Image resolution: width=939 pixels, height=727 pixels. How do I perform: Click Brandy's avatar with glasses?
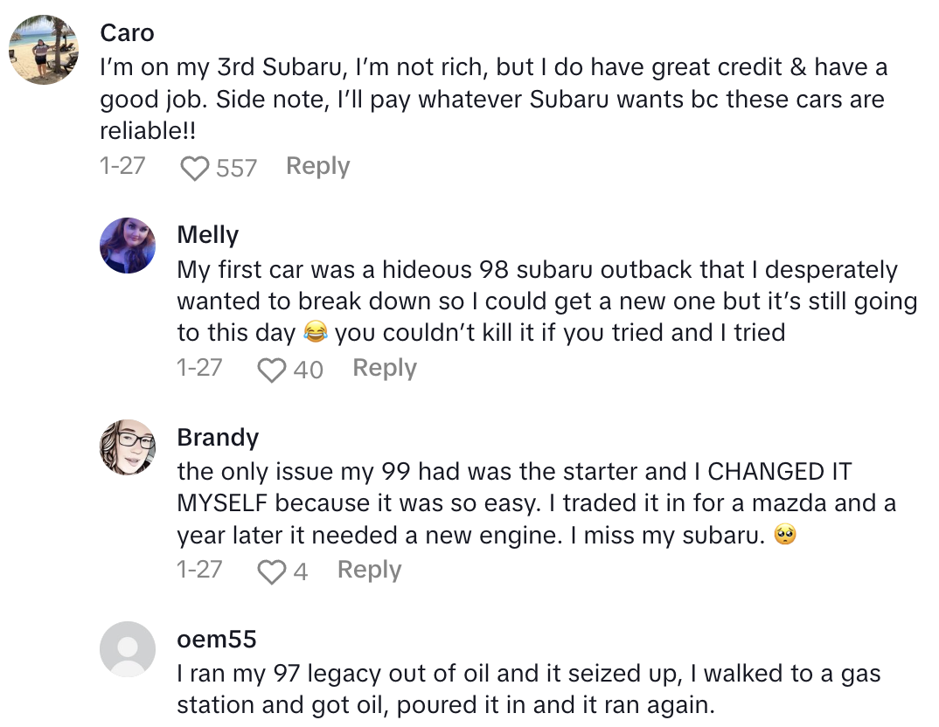[128, 447]
